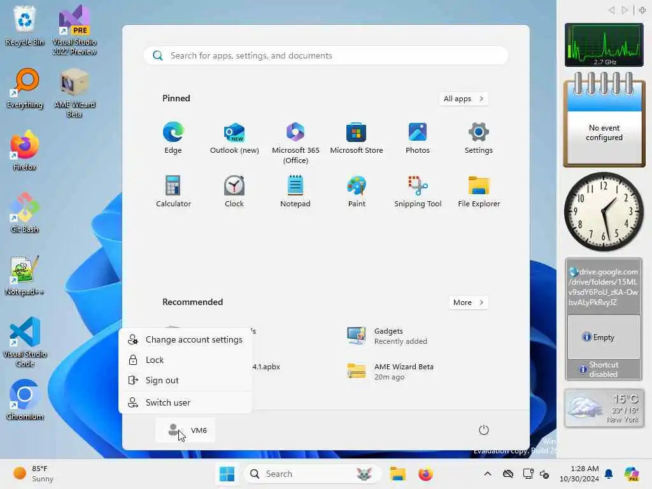Click sidebar previous page arrow
652x489 pixels.
click(x=611, y=10)
